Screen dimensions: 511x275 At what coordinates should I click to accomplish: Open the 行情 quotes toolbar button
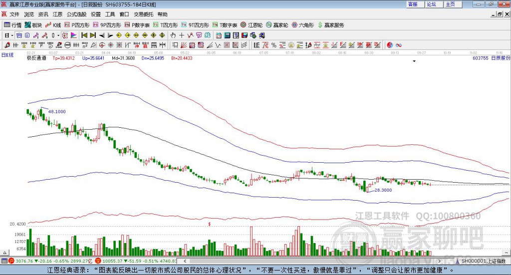click(12, 25)
